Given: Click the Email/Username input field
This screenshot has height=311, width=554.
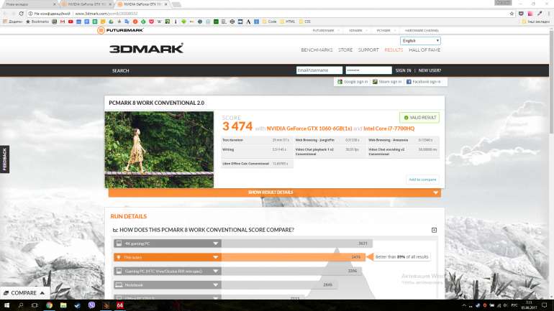Looking at the screenshot, I should point(319,70).
